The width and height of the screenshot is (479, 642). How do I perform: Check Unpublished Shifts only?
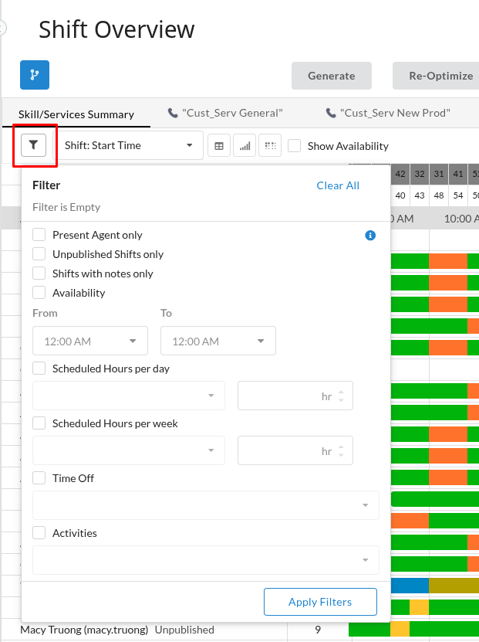[39, 254]
